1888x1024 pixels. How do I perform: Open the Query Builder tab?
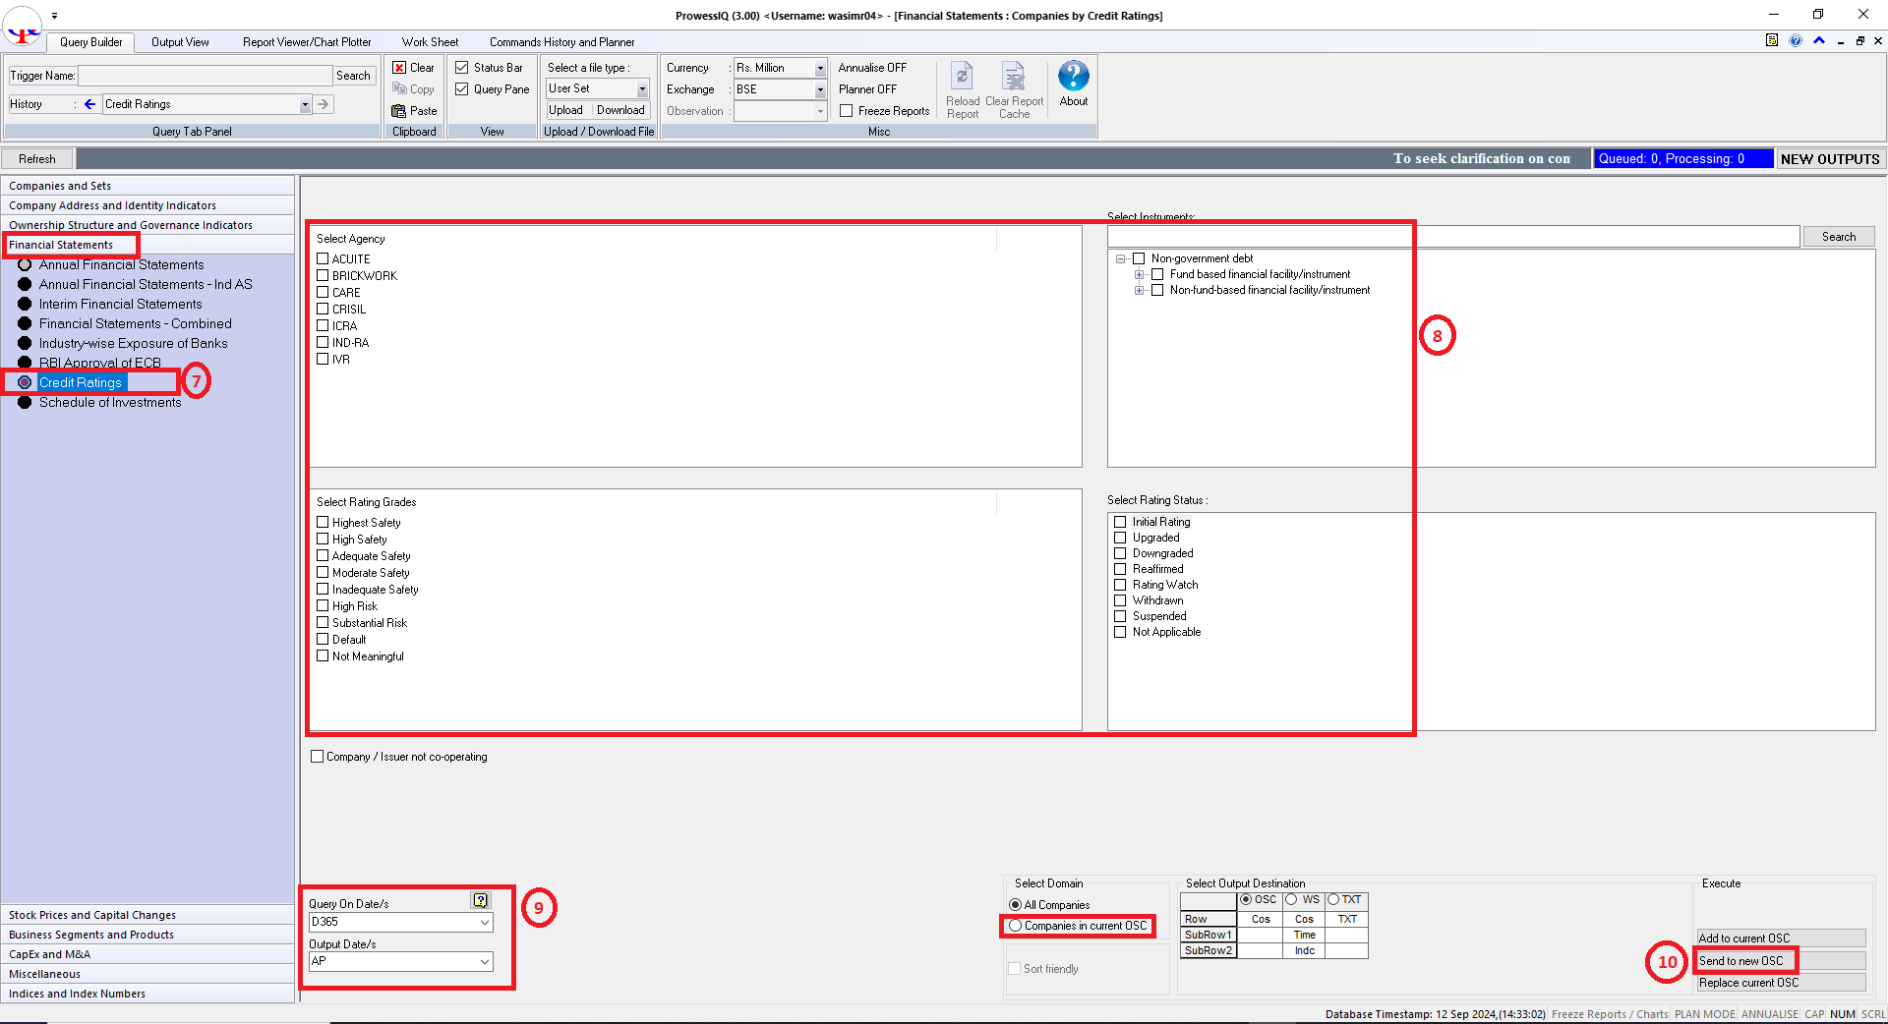[90, 42]
